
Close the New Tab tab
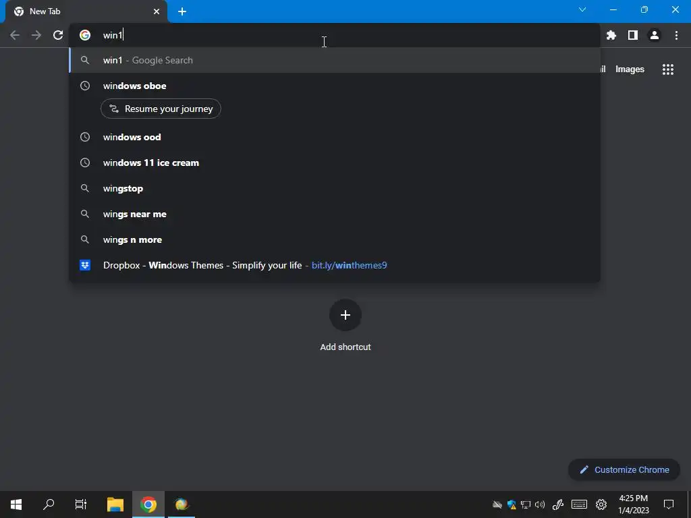tap(157, 11)
